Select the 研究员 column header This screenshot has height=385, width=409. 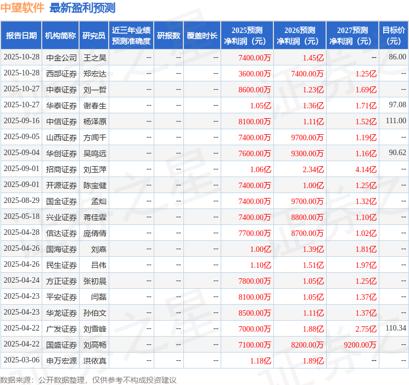pyautogui.click(x=94, y=36)
